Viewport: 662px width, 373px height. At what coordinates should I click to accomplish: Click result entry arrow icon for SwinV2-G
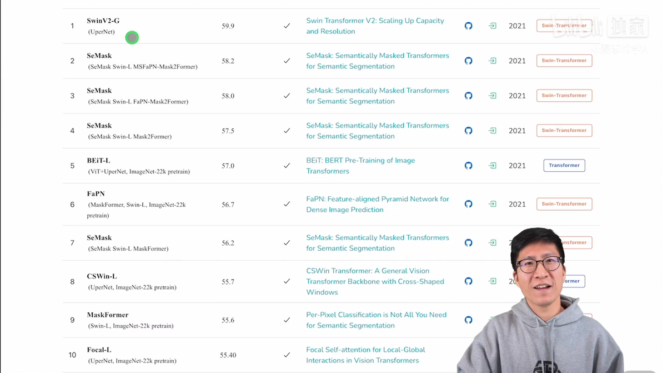tap(492, 26)
